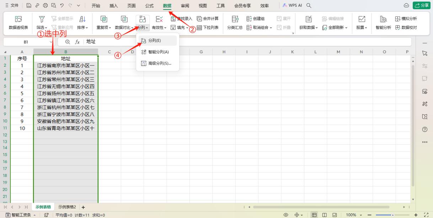Viewport: 433px width, 218px height.
Task: Click the zoom in plus button
Action: (416, 215)
